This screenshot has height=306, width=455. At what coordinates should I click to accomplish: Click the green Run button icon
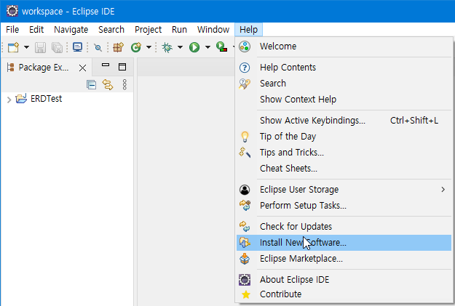(x=194, y=47)
